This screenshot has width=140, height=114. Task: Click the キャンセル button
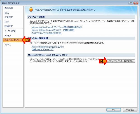point(130,110)
